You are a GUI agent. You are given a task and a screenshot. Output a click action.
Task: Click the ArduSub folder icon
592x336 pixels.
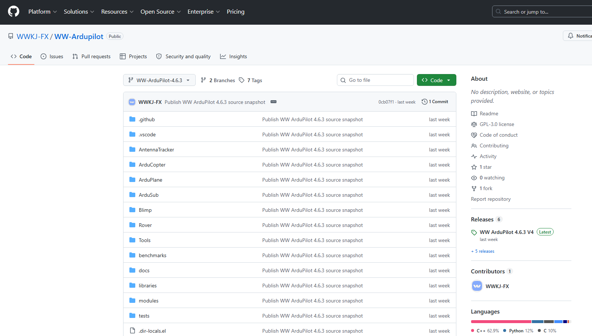(132, 195)
